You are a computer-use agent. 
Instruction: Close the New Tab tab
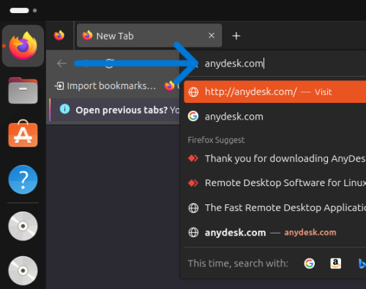[x=212, y=36]
